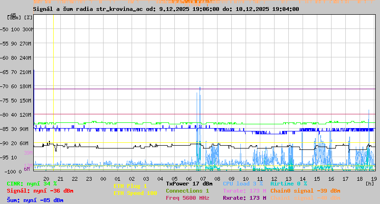Select the 'TxPower 17 dBm' legend entry

[x=189, y=184]
